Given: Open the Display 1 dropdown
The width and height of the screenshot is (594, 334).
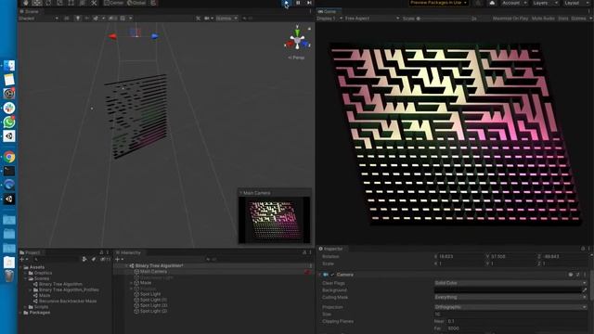Looking at the screenshot, I should [329, 19].
